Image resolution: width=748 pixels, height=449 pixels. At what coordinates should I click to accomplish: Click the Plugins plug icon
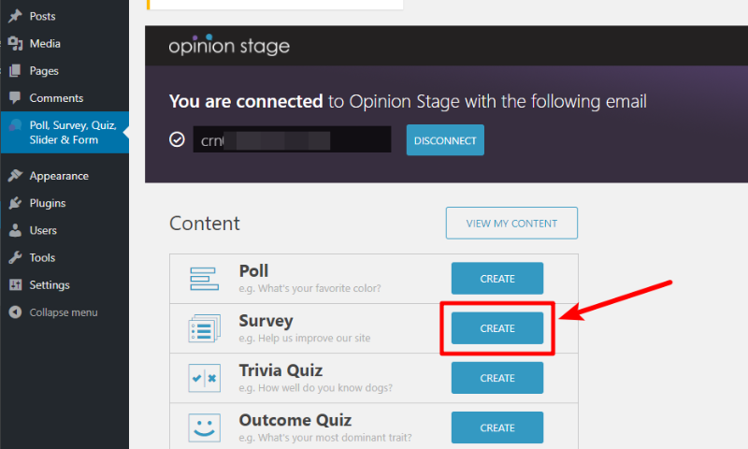click(15, 203)
